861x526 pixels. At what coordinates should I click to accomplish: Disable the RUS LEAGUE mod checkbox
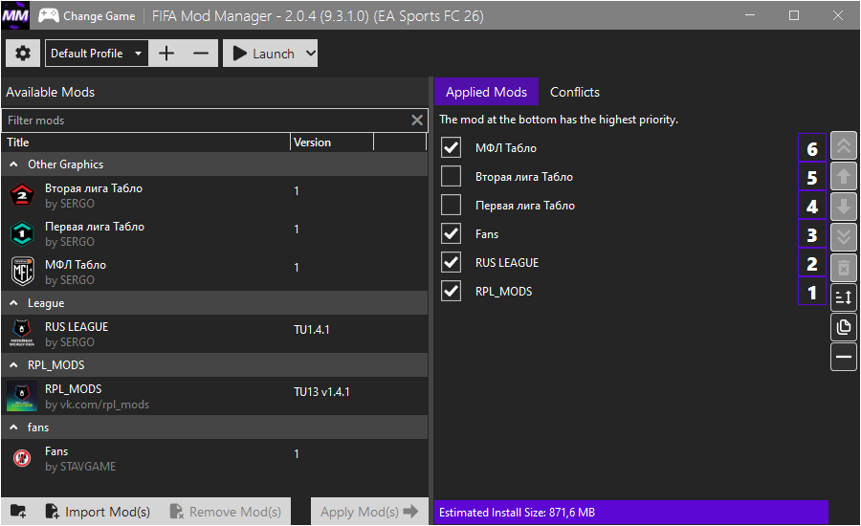[452, 263]
